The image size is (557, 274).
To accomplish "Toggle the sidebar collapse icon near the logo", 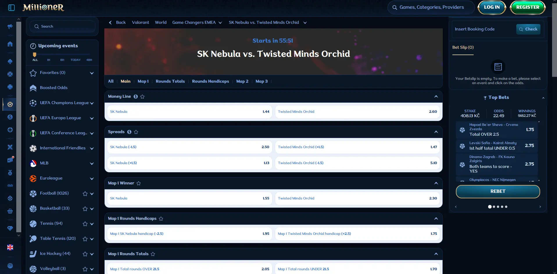I will 11,8.
